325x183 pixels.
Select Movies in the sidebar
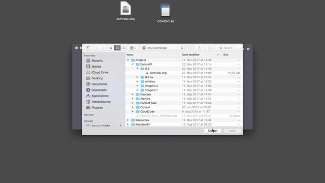pyautogui.click(x=96, y=67)
